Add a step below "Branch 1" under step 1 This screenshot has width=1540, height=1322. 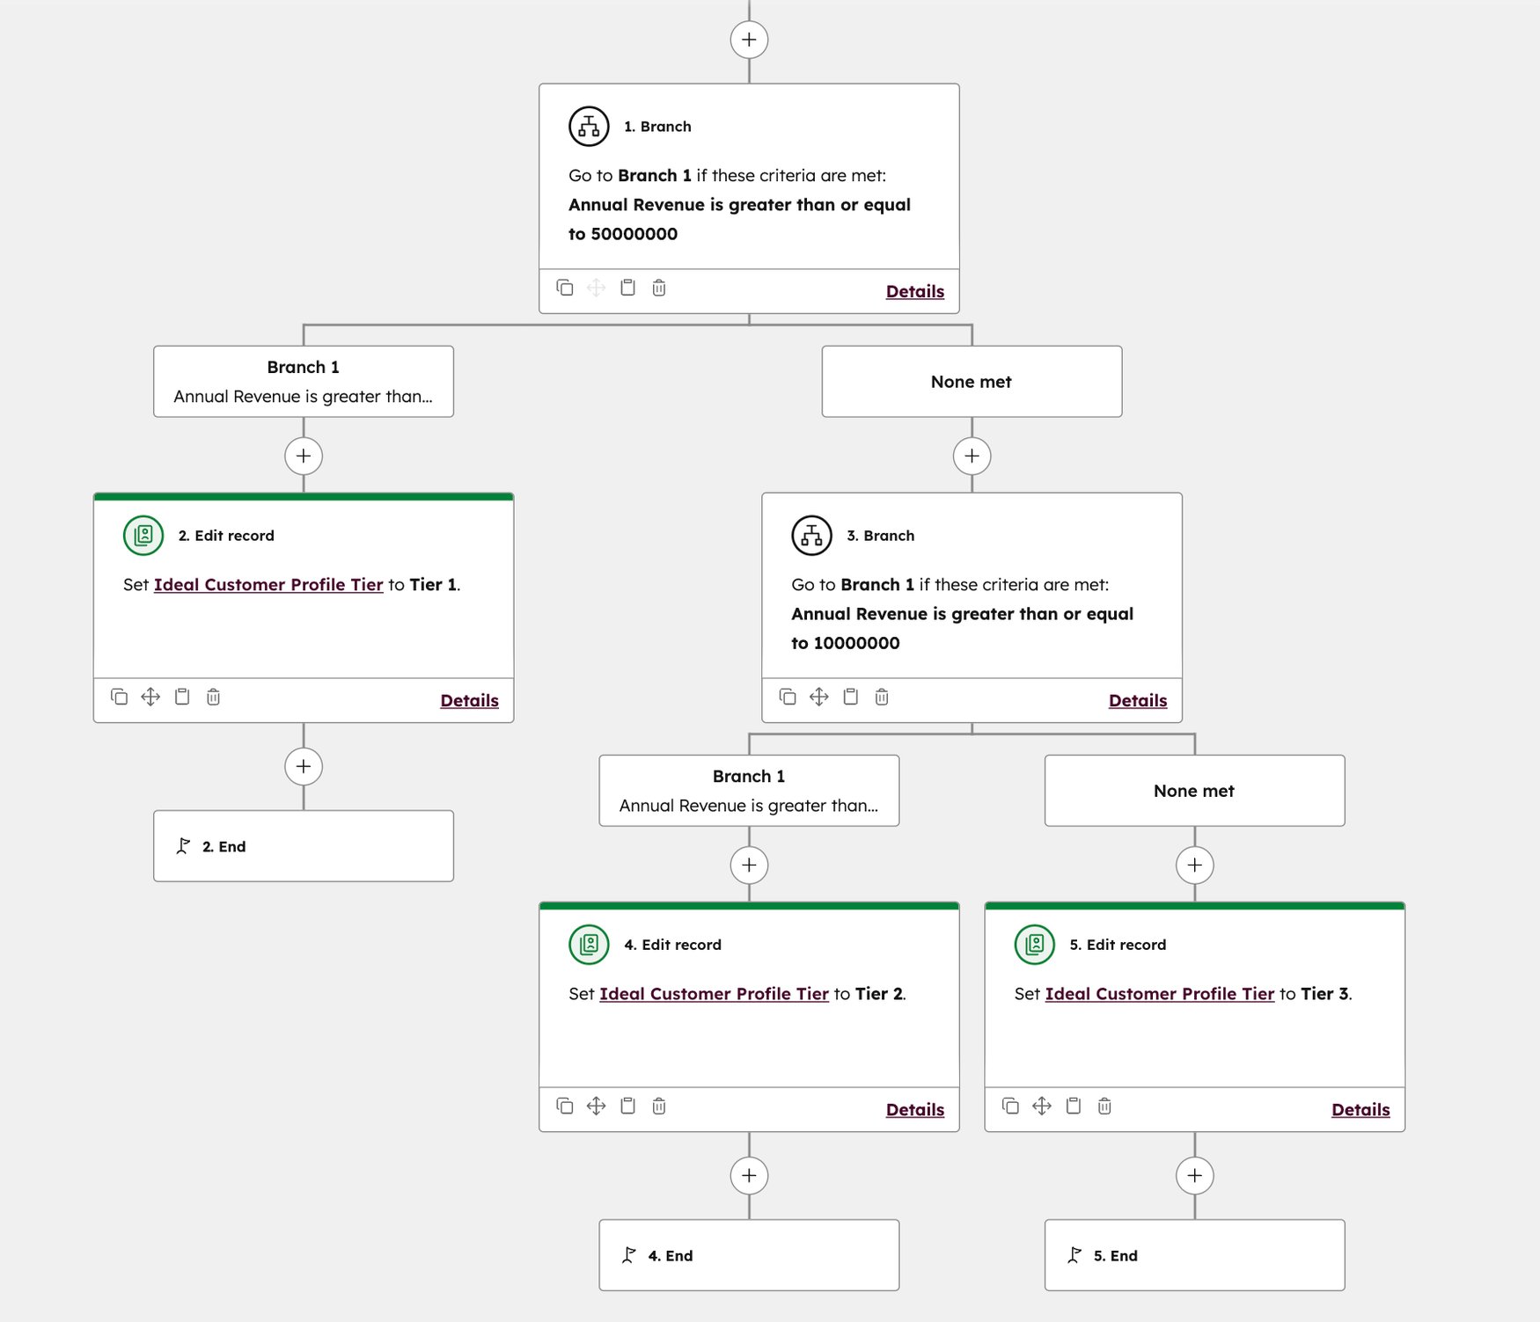point(303,456)
